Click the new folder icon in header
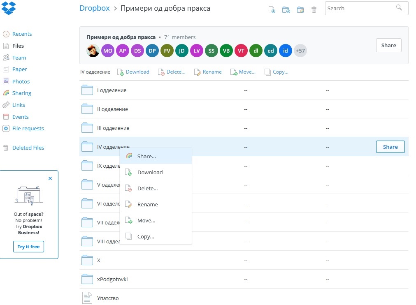This screenshot has width=416, height=305. [286, 10]
